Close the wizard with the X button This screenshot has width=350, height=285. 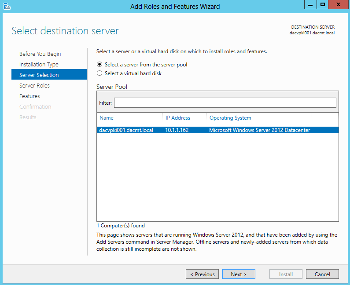point(338,5)
